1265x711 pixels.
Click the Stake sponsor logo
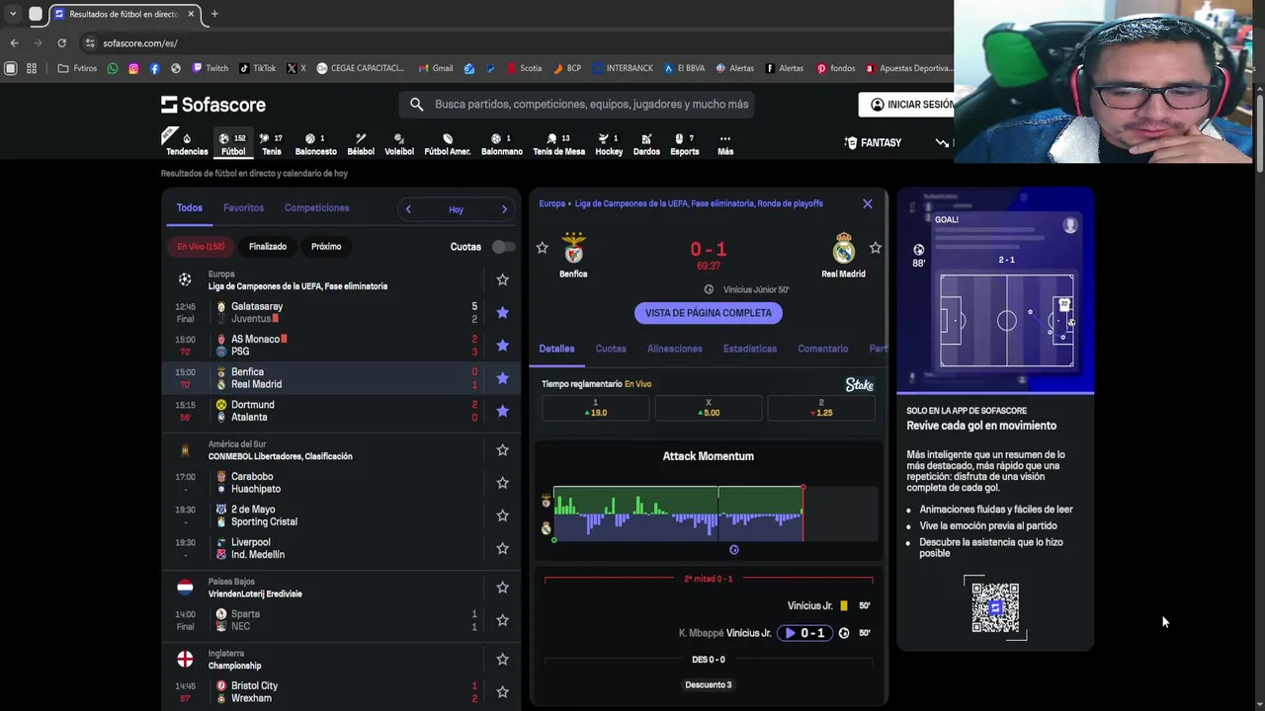(x=859, y=384)
